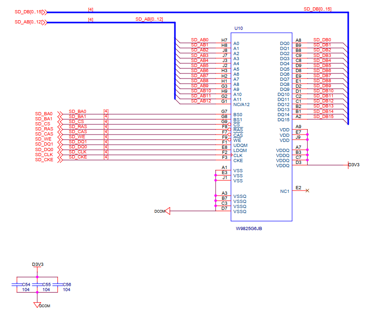This screenshot has height=310, width=368.
Task: Select the W9825G6JB part number text
Action: 252,228
